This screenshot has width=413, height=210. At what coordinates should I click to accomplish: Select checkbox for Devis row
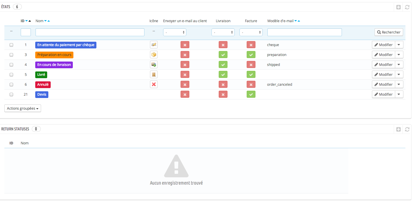[11, 94]
